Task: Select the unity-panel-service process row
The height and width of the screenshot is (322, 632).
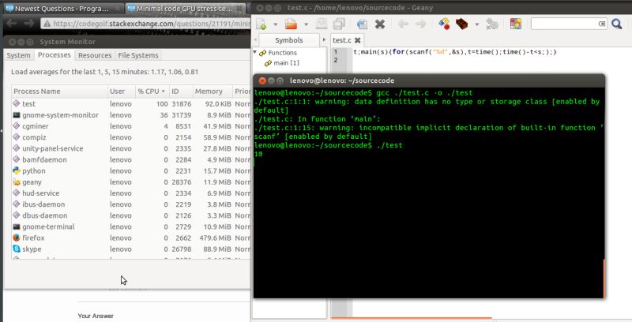Action: [131, 148]
